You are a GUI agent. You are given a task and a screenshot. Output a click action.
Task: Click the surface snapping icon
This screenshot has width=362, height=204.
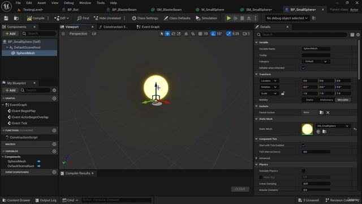(x=193, y=34)
